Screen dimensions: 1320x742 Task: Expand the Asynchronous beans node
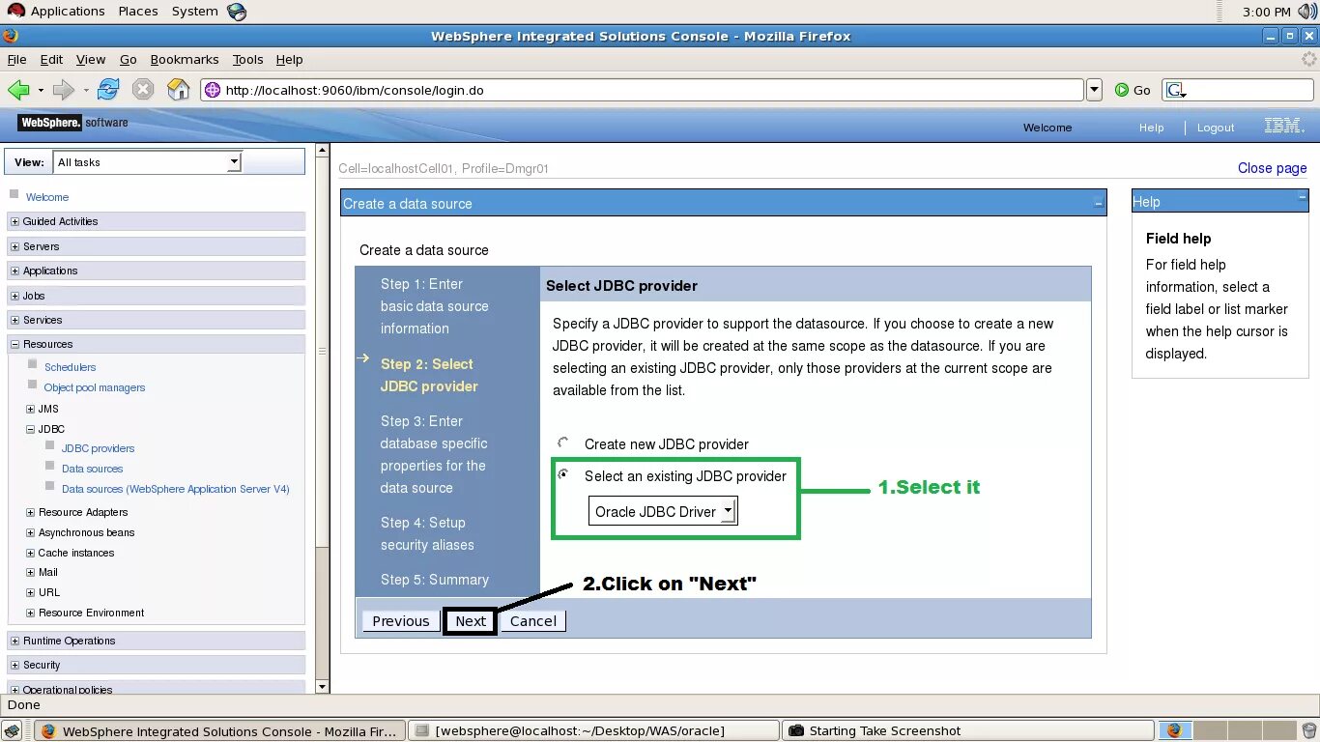point(30,532)
